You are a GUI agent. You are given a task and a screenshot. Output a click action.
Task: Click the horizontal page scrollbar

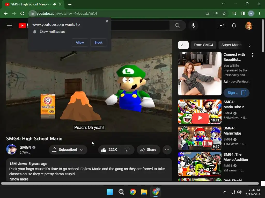[x=130, y=184]
